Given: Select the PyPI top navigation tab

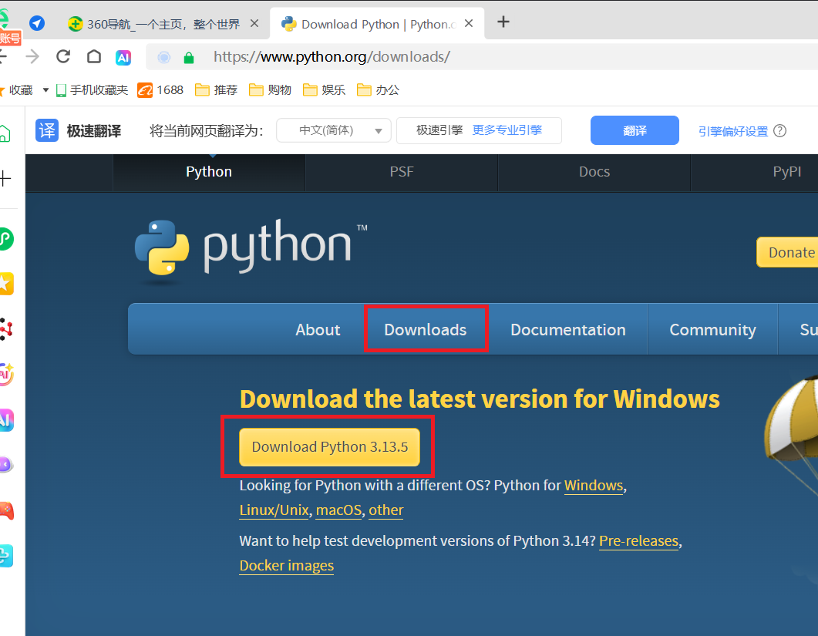Looking at the screenshot, I should click(x=786, y=172).
